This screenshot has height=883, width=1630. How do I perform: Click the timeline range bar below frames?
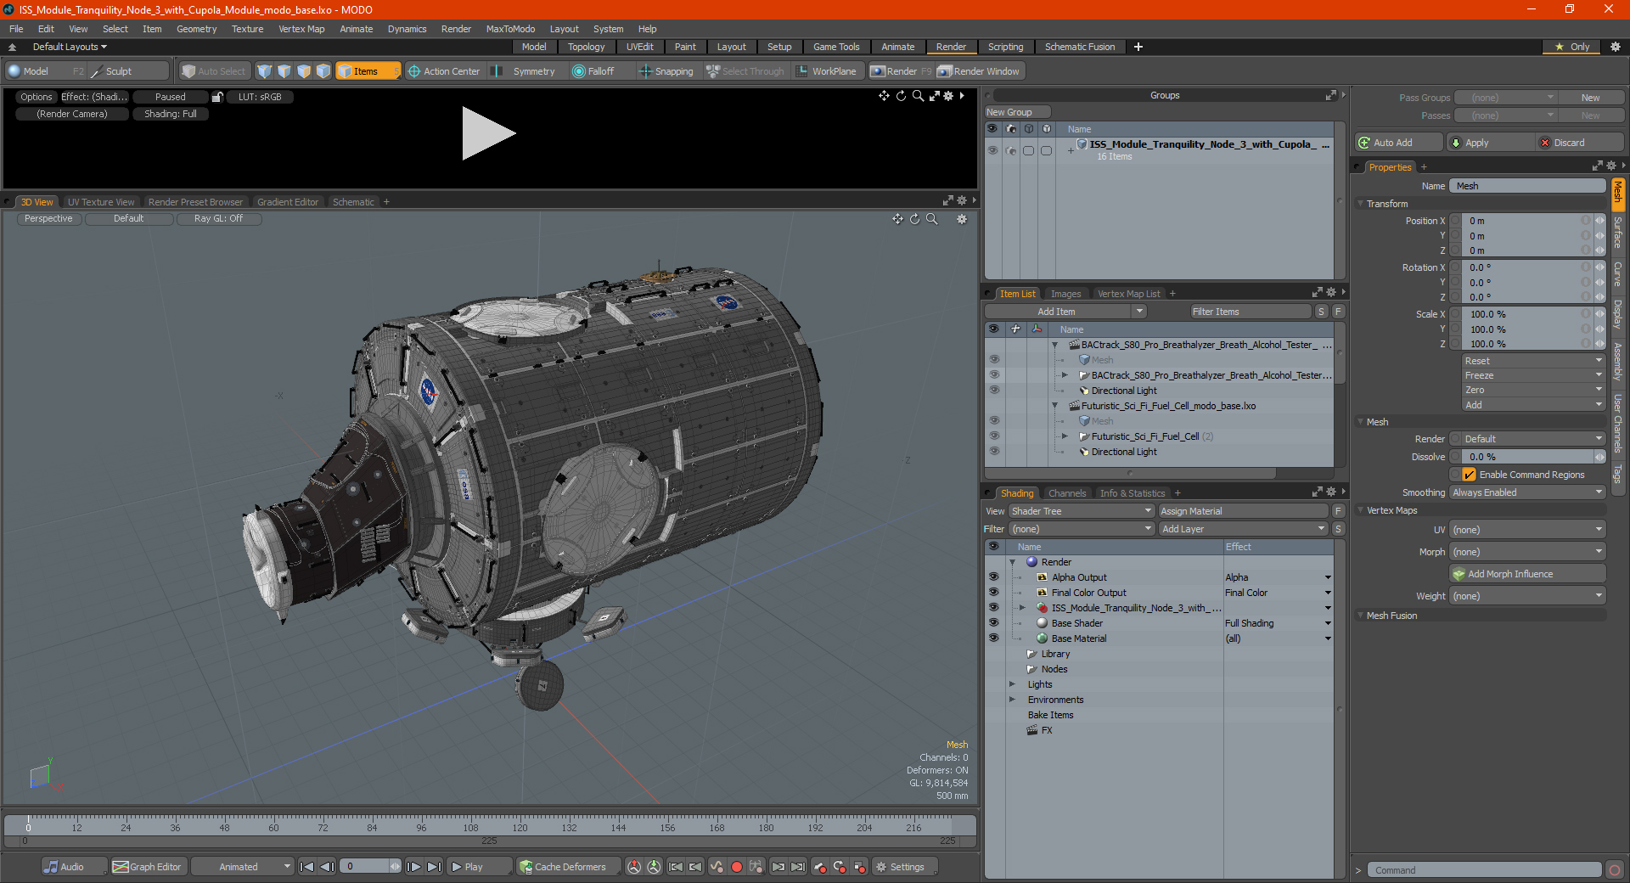[490, 841]
